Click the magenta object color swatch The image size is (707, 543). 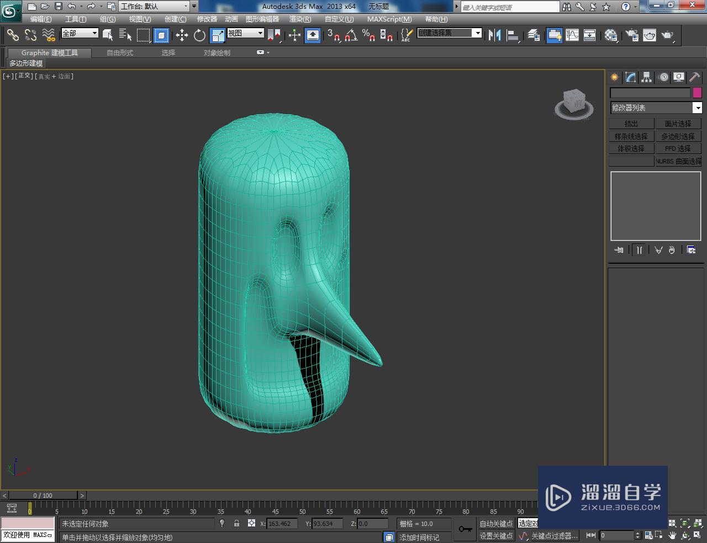(697, 93)
